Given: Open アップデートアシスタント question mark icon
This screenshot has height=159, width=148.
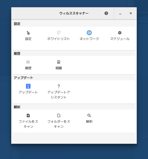Looking at the screenshot, I should (x=59, y=86).
